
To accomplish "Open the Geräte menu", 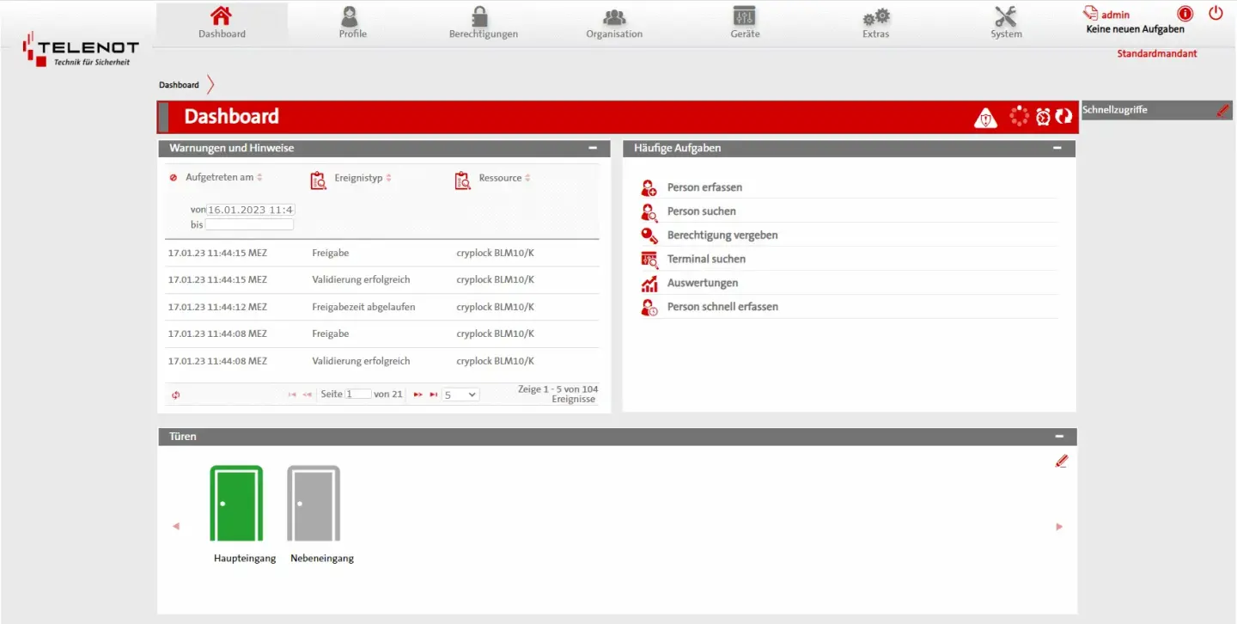I will [x=745, y=23].
